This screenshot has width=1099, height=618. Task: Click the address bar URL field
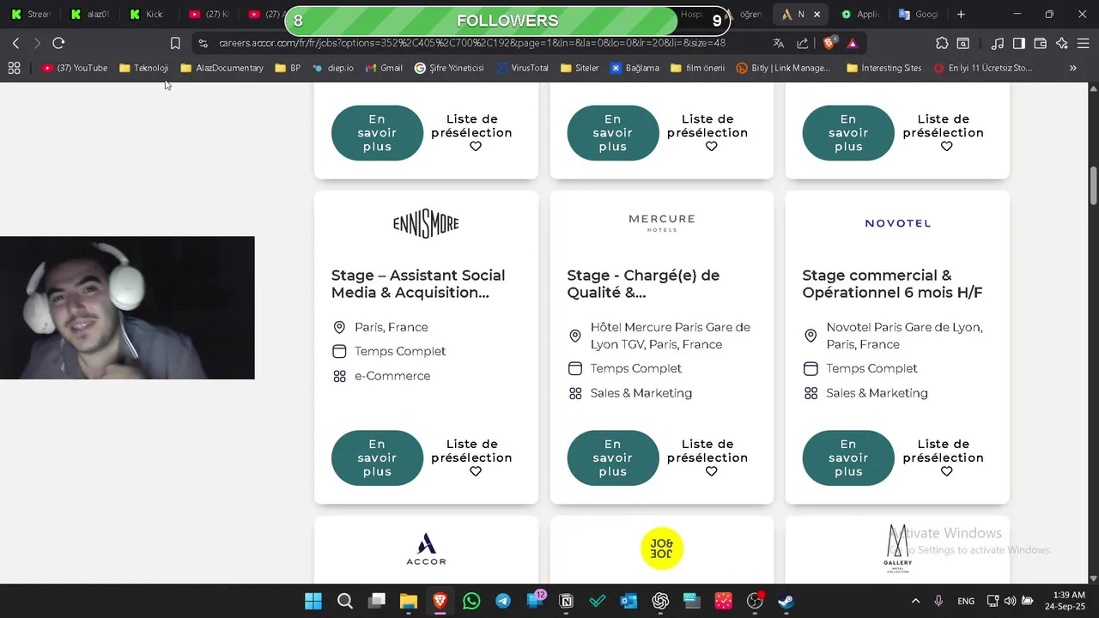(472, 43)
